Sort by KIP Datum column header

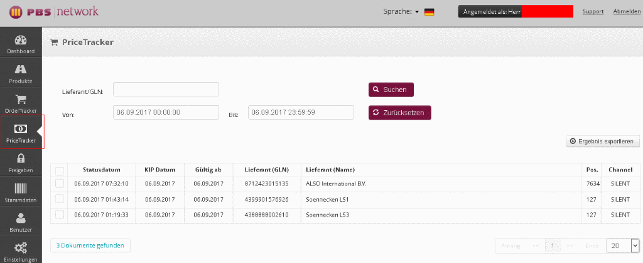point(160,170)
